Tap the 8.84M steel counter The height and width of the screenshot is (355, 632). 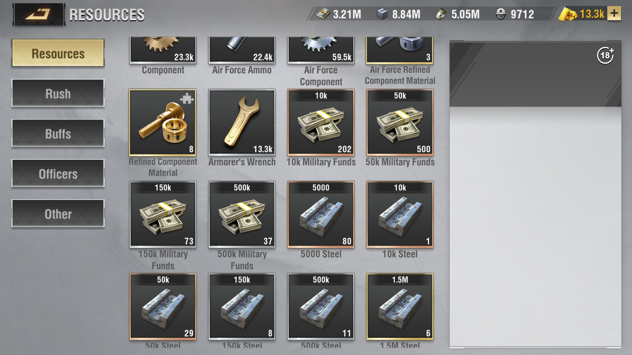pos(398,14)
